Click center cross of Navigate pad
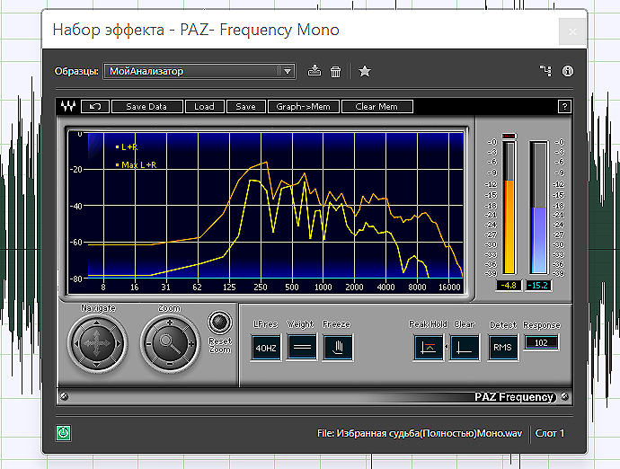Viewport: 620px width, 469px height. 97,344
